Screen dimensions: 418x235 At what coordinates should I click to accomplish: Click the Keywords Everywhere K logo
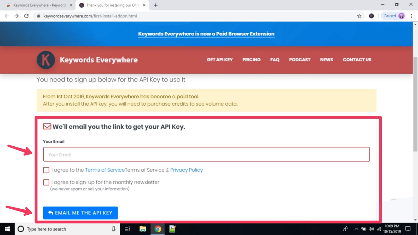point(46,60)
